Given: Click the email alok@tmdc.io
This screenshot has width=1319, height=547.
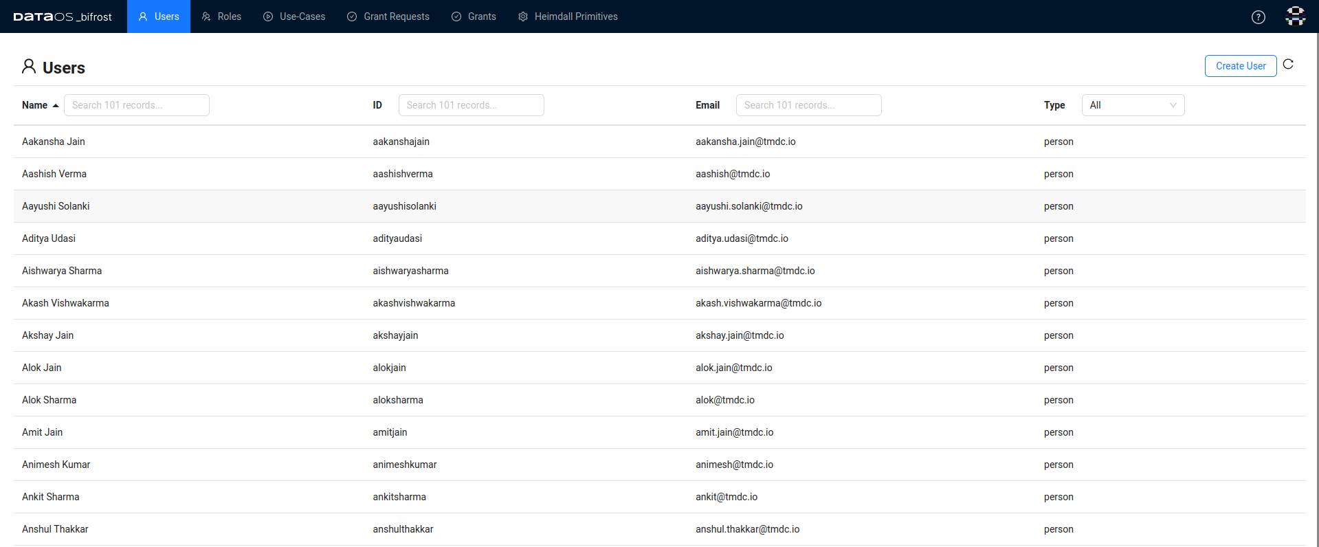Looking at the screenshot, I should [x=725, y=400].
